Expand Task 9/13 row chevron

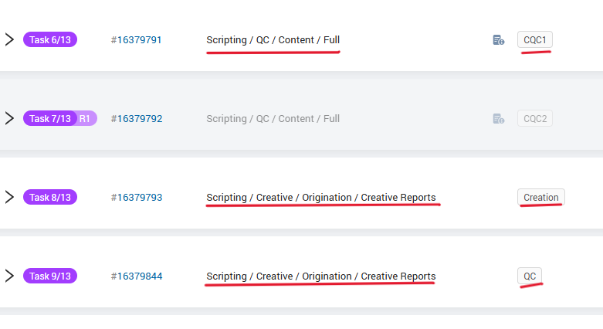(x=9, y=276)
